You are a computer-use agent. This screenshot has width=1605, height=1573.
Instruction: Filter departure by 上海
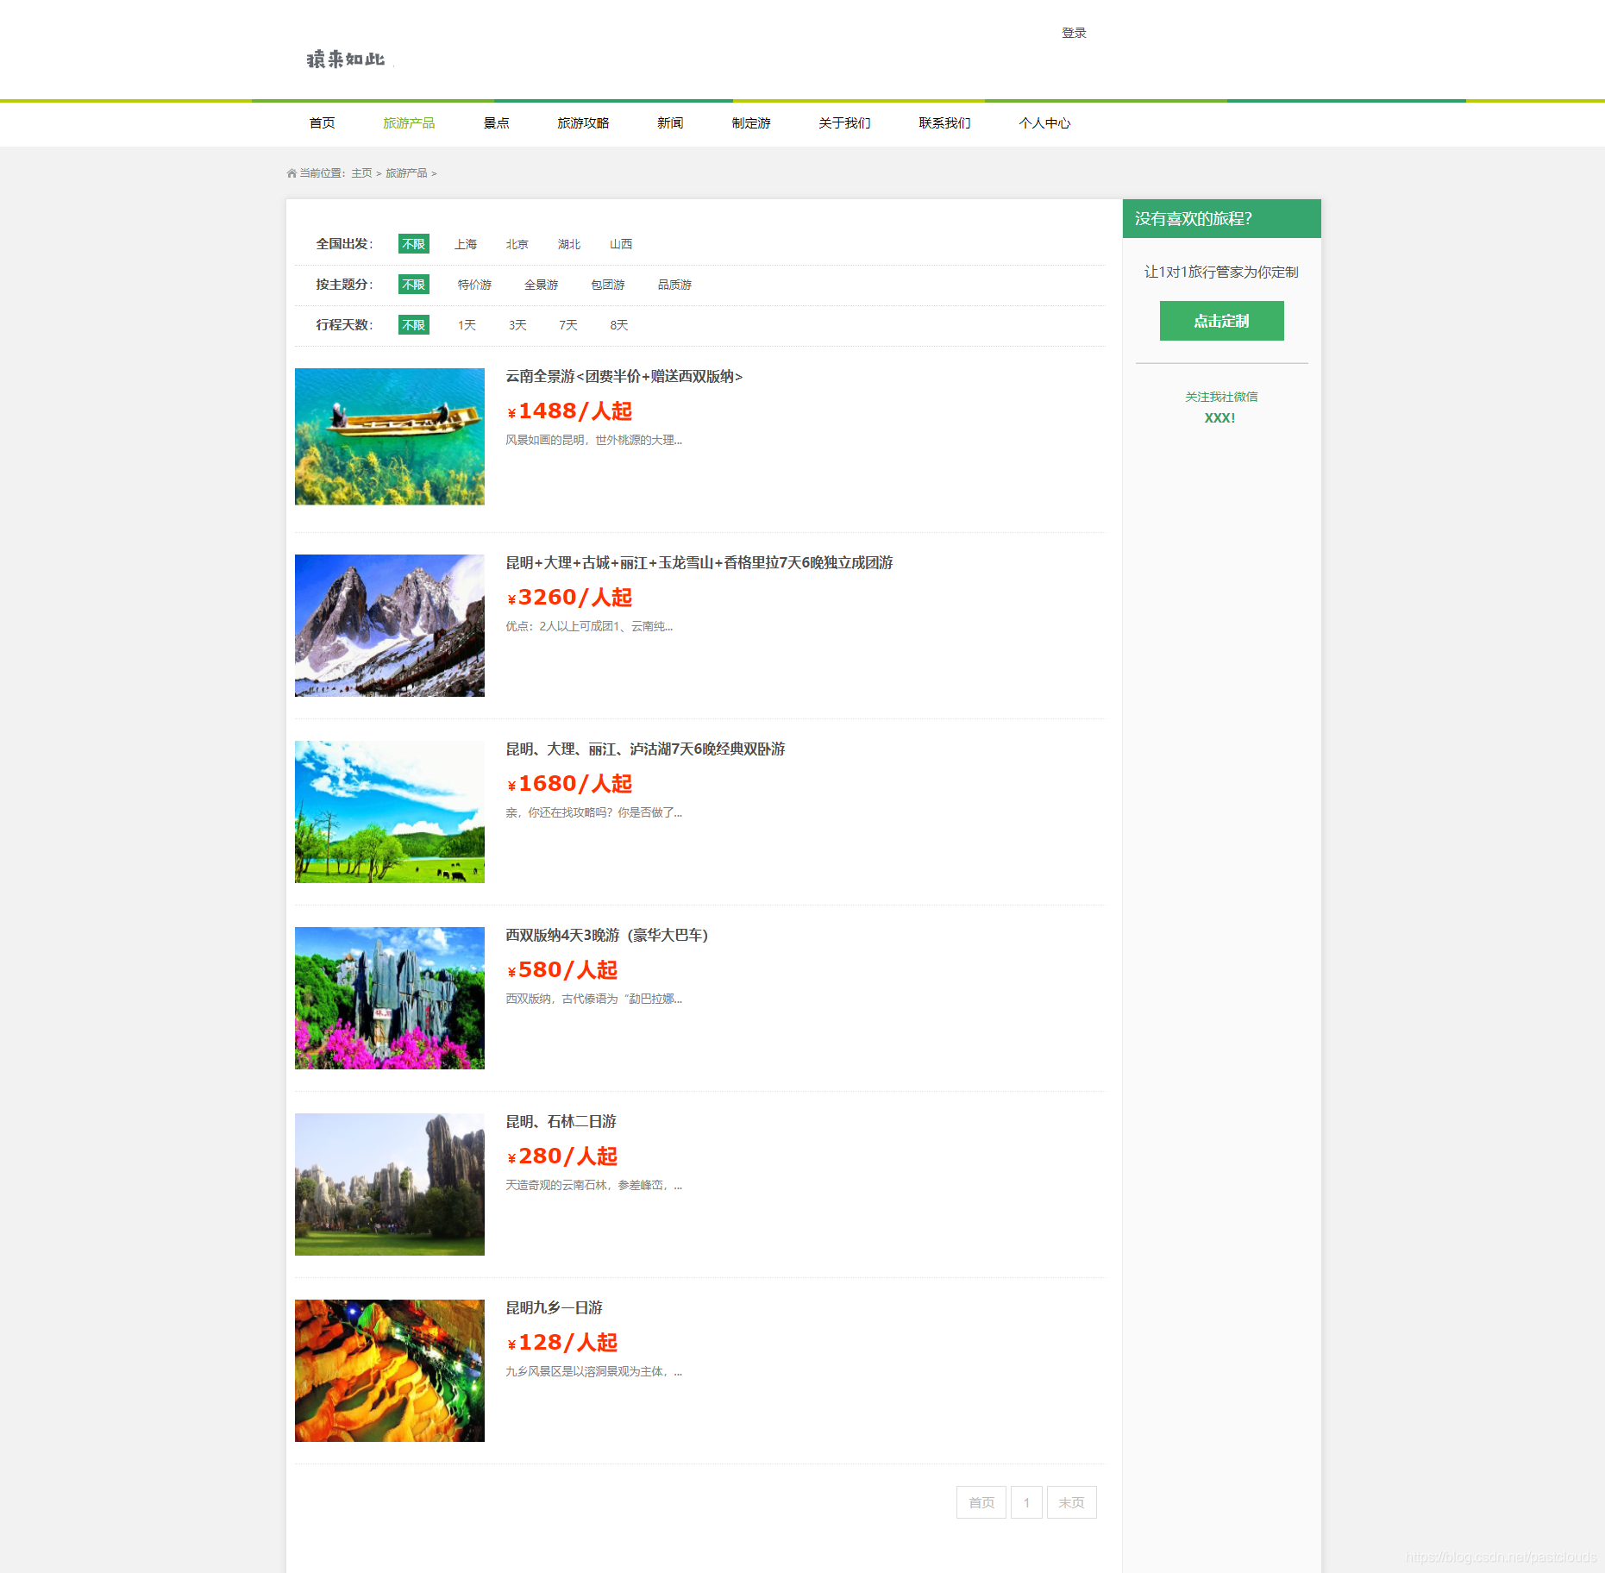(x=466, y=244)
